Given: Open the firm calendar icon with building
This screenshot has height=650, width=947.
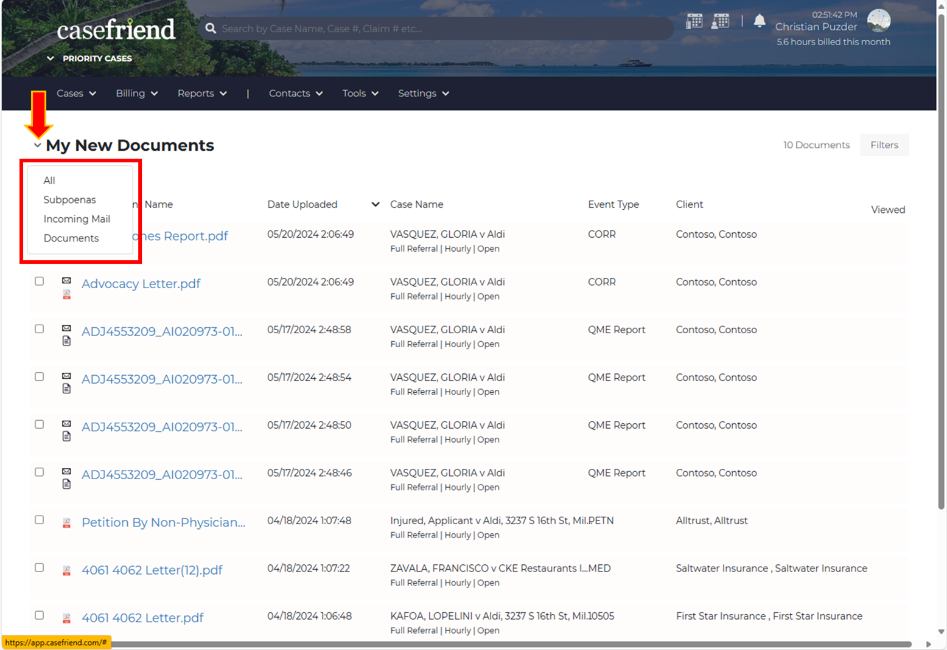Looking at the screenshot, I should [694, 21].
